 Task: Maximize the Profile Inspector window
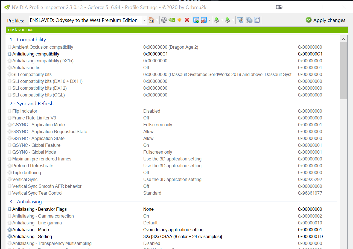pos(324,7)
